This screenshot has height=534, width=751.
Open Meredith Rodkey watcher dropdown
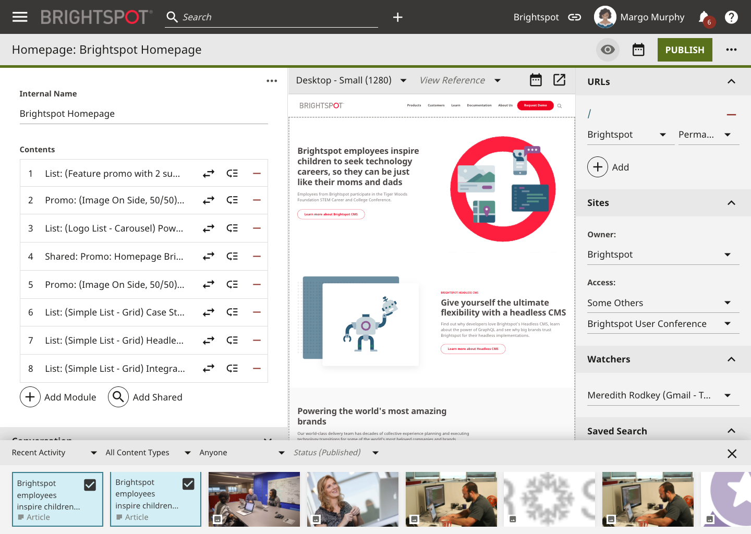(663, 395)
